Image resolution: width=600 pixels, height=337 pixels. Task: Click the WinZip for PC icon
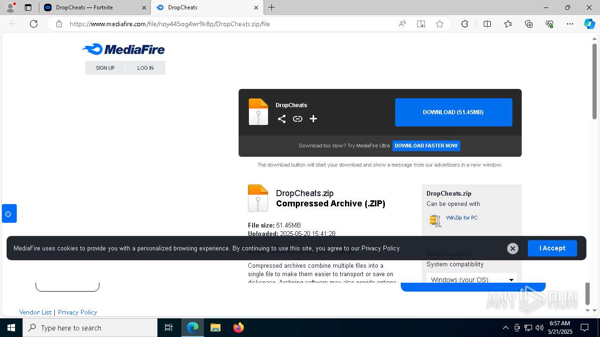pyautogui.click(x=435, y=220)
